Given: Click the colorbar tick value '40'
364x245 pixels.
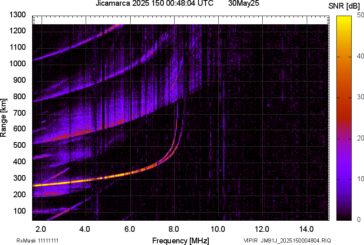Looking at the screenshot, I should tap(360, 56).
